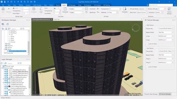Toggle visibility of the TrashCan@RapidModeling layer

coord(5,86)
